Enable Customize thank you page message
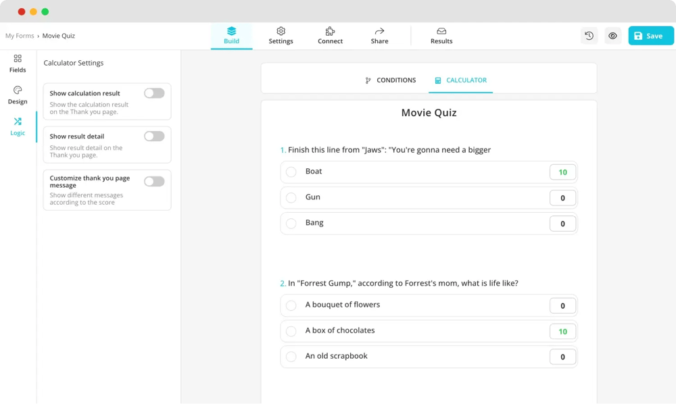Screen dimensions: 676x404 (154, 181)
